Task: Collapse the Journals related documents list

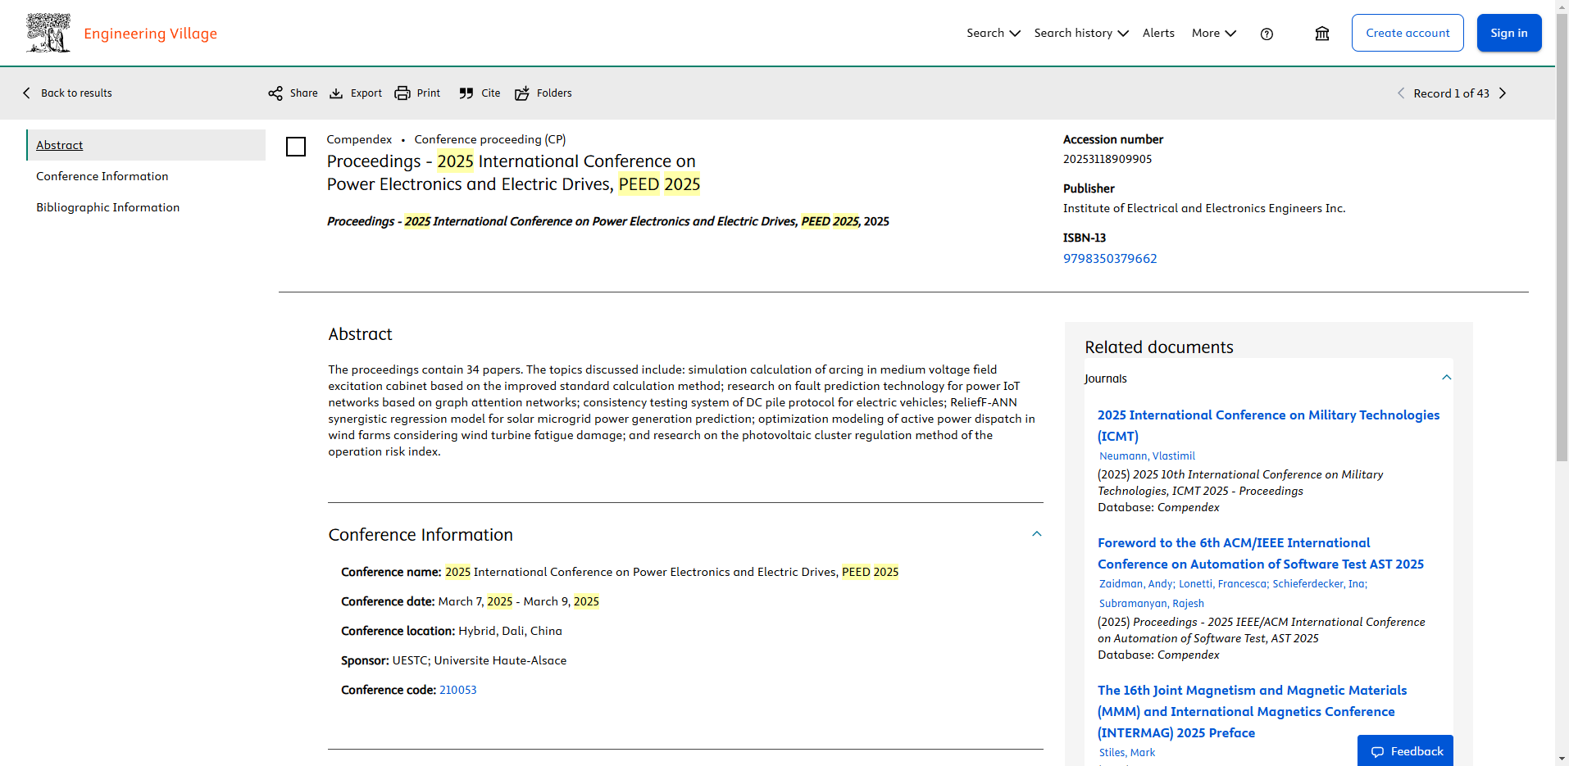Action: (1446, 378)
